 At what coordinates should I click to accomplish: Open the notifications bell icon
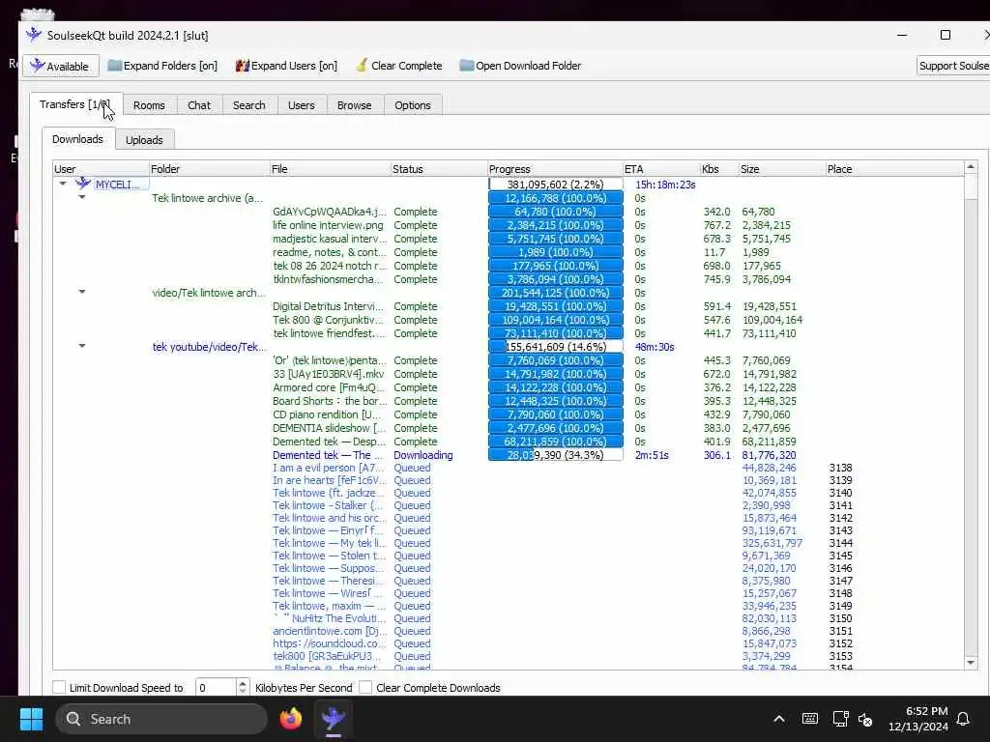tap(963, 719)
